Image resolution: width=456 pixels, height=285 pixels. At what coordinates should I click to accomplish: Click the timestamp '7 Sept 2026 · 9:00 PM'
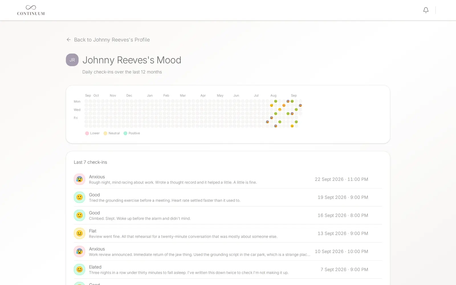344,270
